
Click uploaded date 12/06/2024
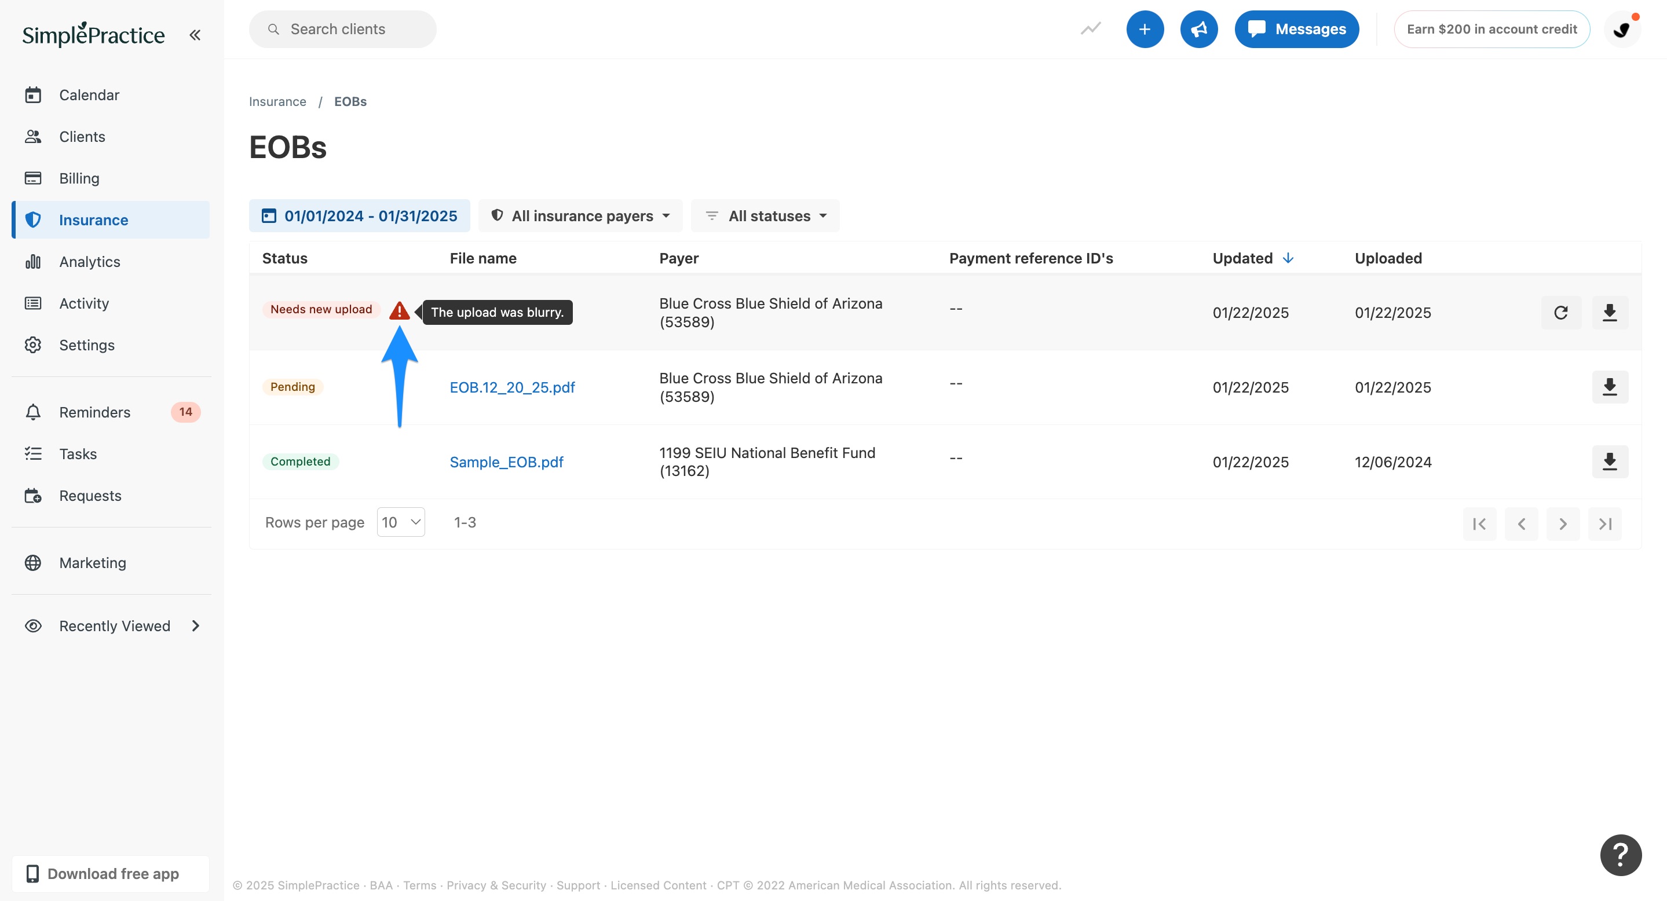pos(1392,462)
